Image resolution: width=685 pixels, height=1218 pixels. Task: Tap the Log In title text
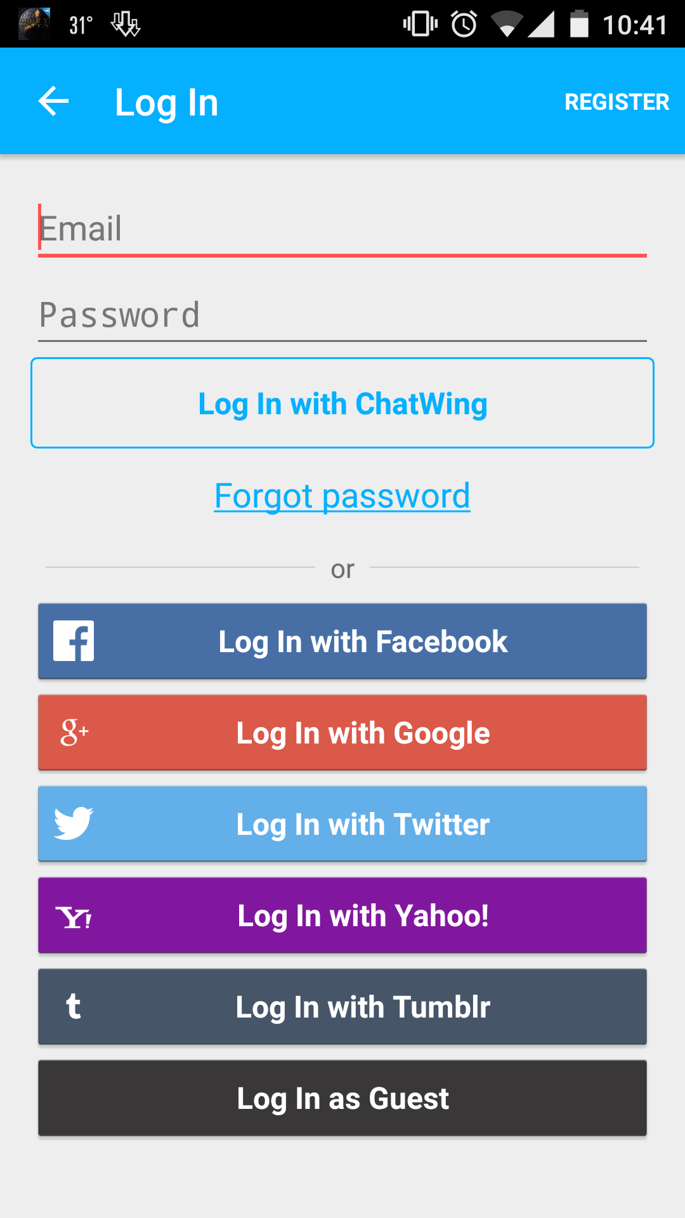(166, 103)
